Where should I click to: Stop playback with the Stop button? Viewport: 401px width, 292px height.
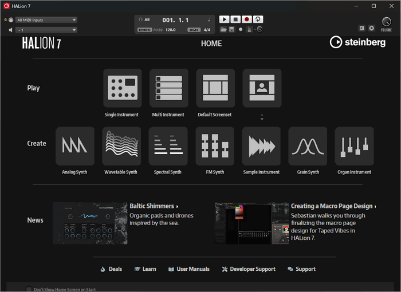tap(235, 19)
